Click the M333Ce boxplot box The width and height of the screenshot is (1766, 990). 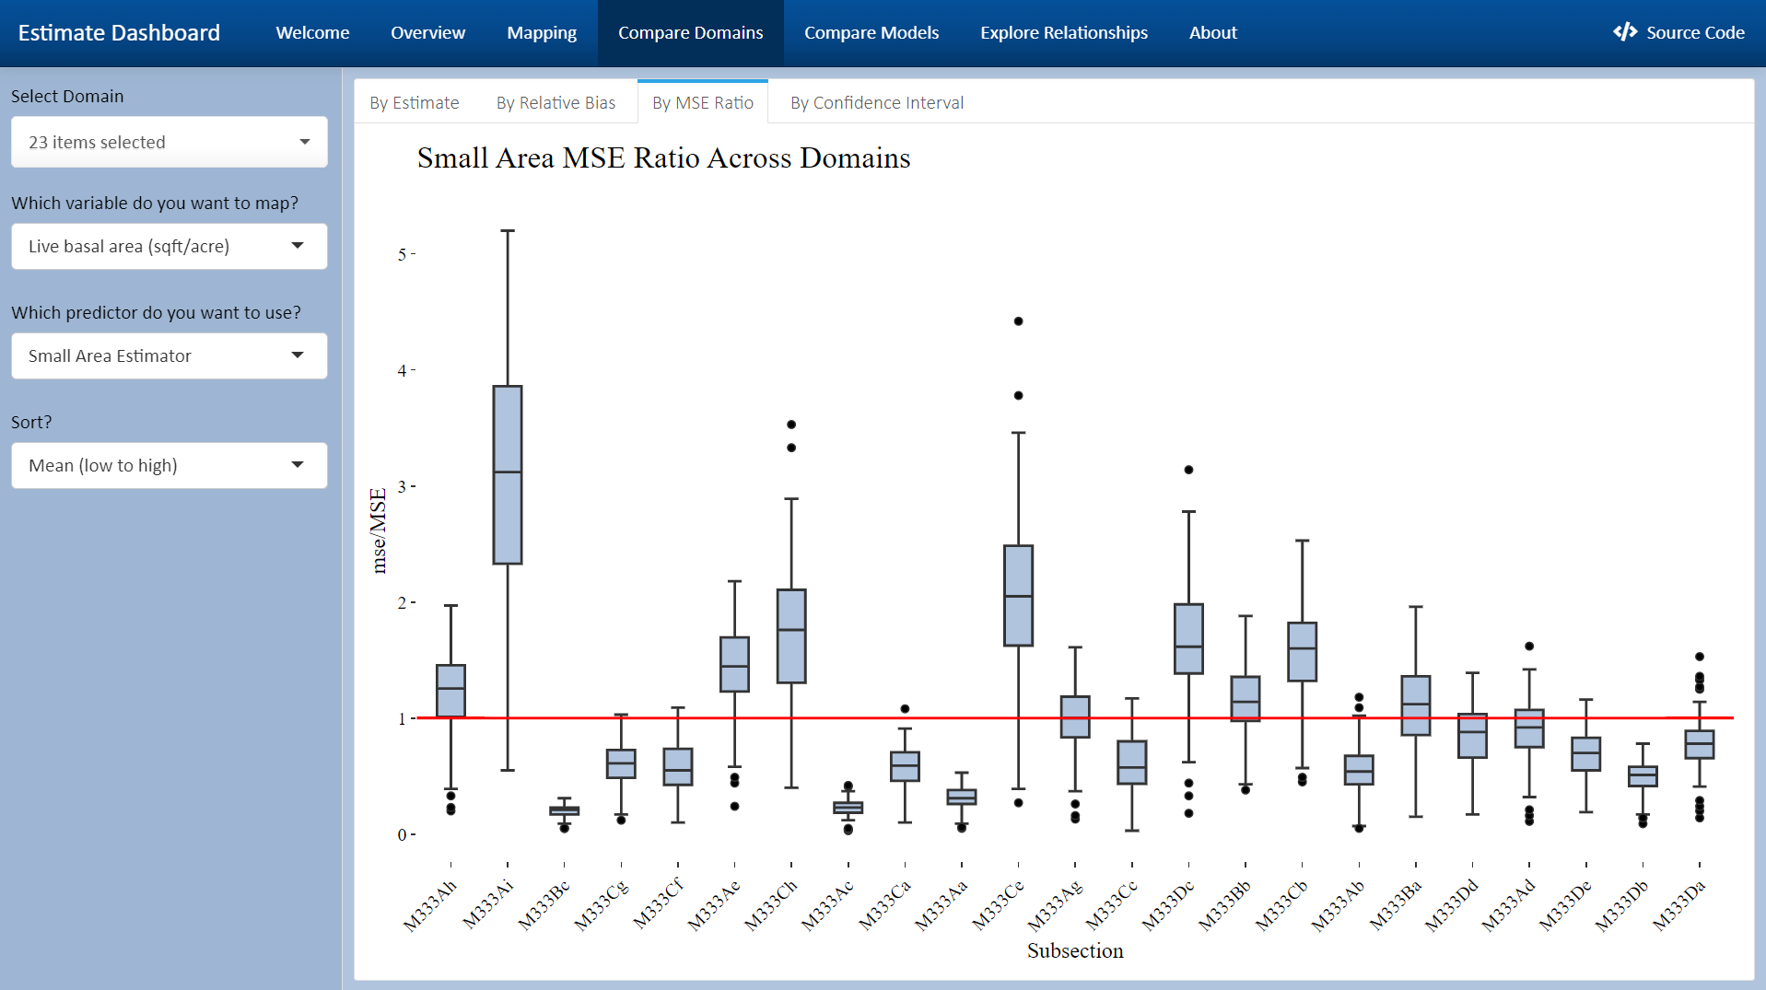[1018, 595]
